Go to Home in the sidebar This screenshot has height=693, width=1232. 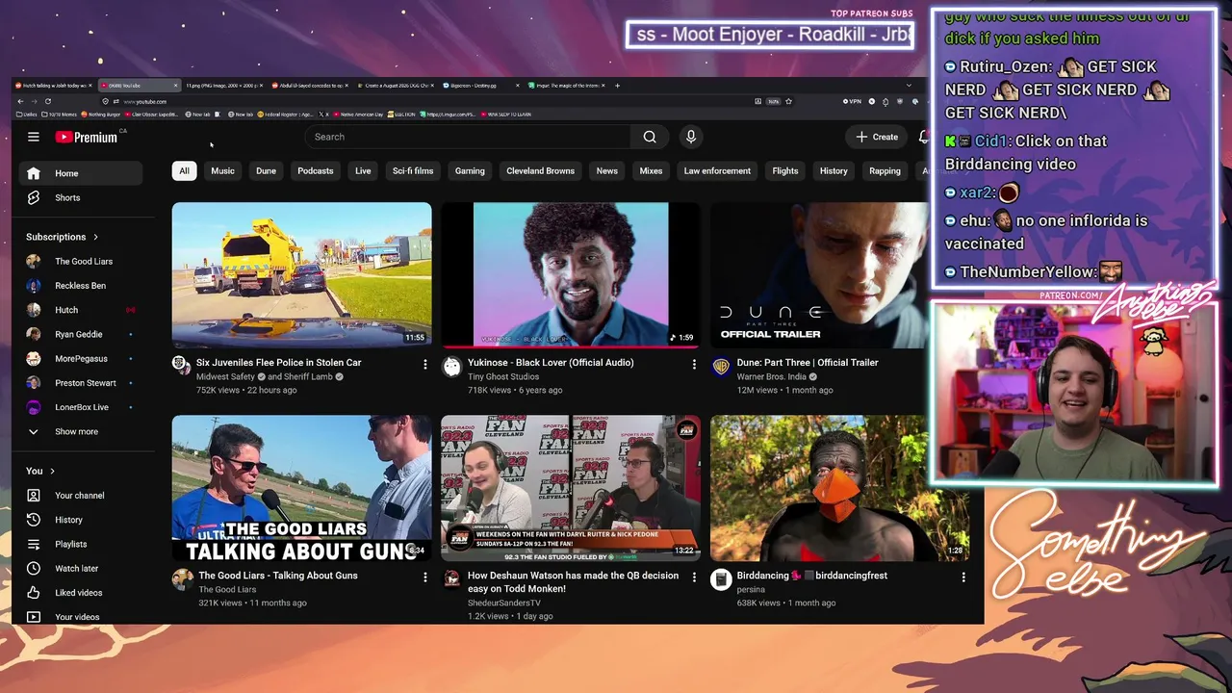[x=81, y=173]
